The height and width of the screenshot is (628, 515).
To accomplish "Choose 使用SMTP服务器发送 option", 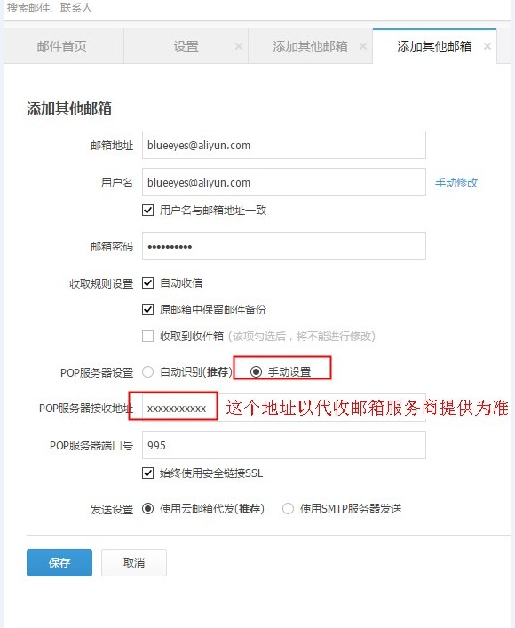I will (x=288, y=509).
